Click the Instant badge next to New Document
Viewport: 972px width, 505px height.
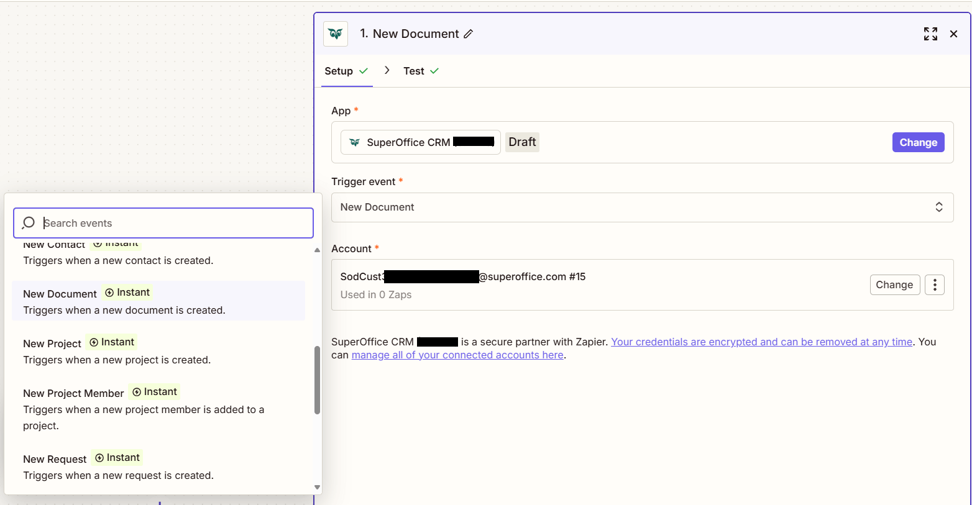click(127, 292)
